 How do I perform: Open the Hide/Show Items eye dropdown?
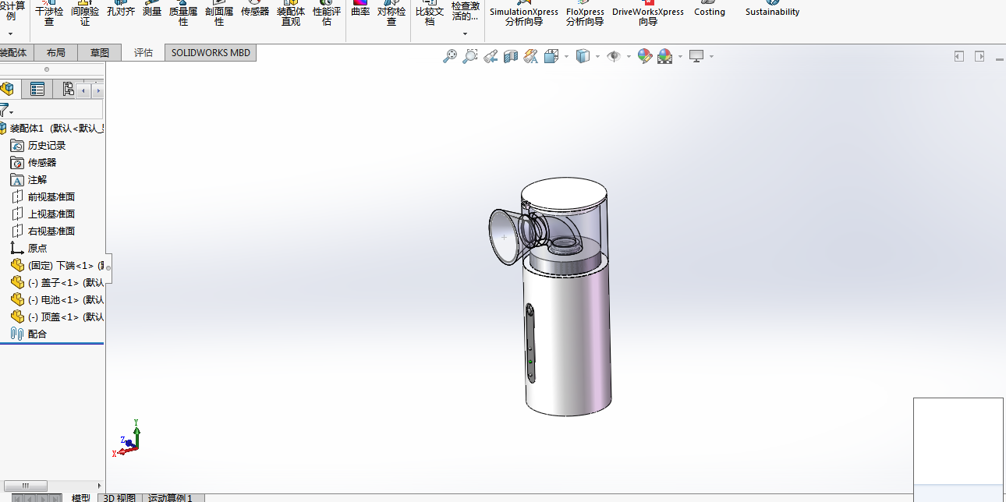(629, 56)
